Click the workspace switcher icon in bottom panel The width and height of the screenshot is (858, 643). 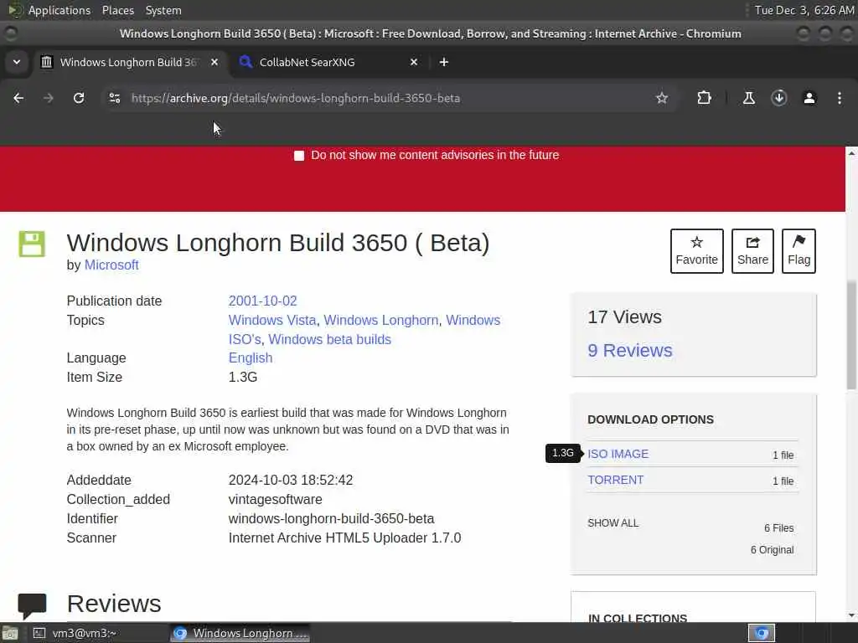tap(761, 633)
